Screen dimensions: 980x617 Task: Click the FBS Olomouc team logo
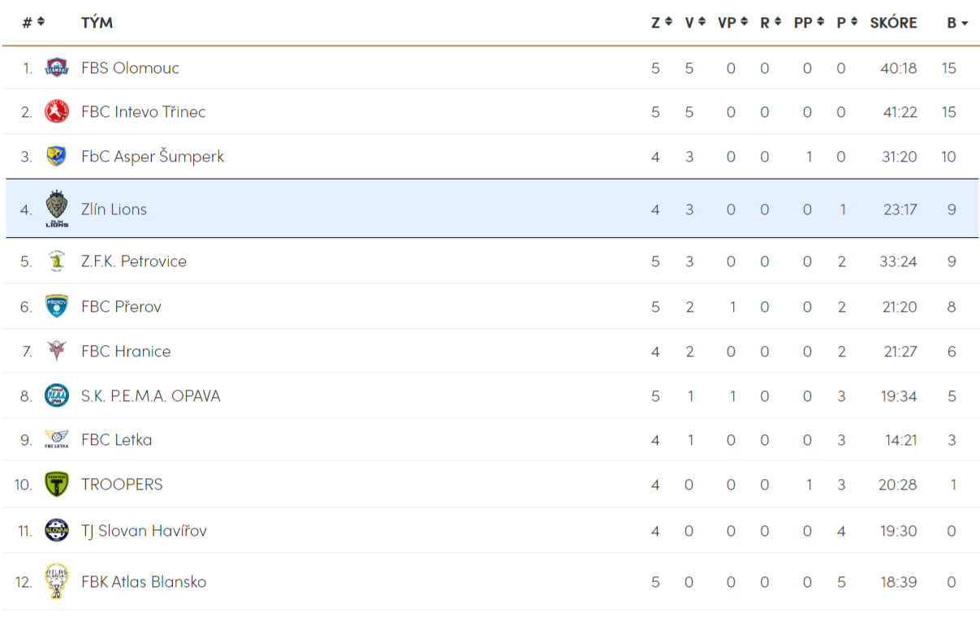coord(56,68)
